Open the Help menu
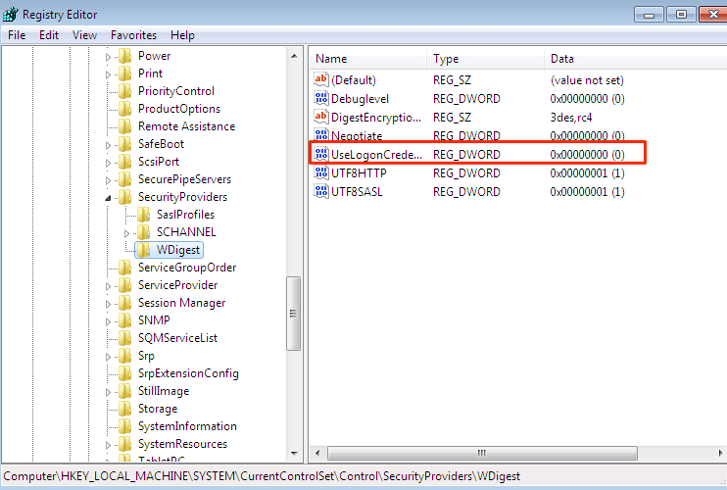The width and height of the screenshot is (727, 490). (182, 35)
